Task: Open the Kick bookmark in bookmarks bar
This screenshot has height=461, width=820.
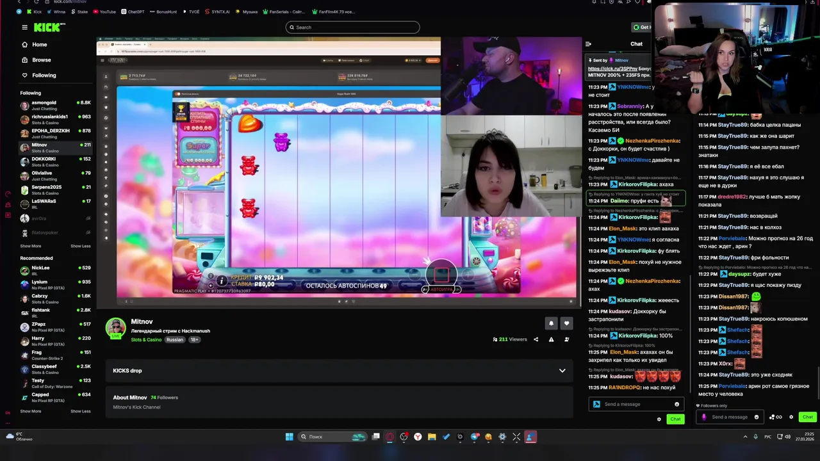Action: pyautogui.click(x=33, y=12)
